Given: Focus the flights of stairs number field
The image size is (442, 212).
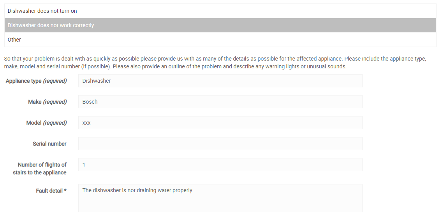Looking at the screenshot, I should click(220, 165).
